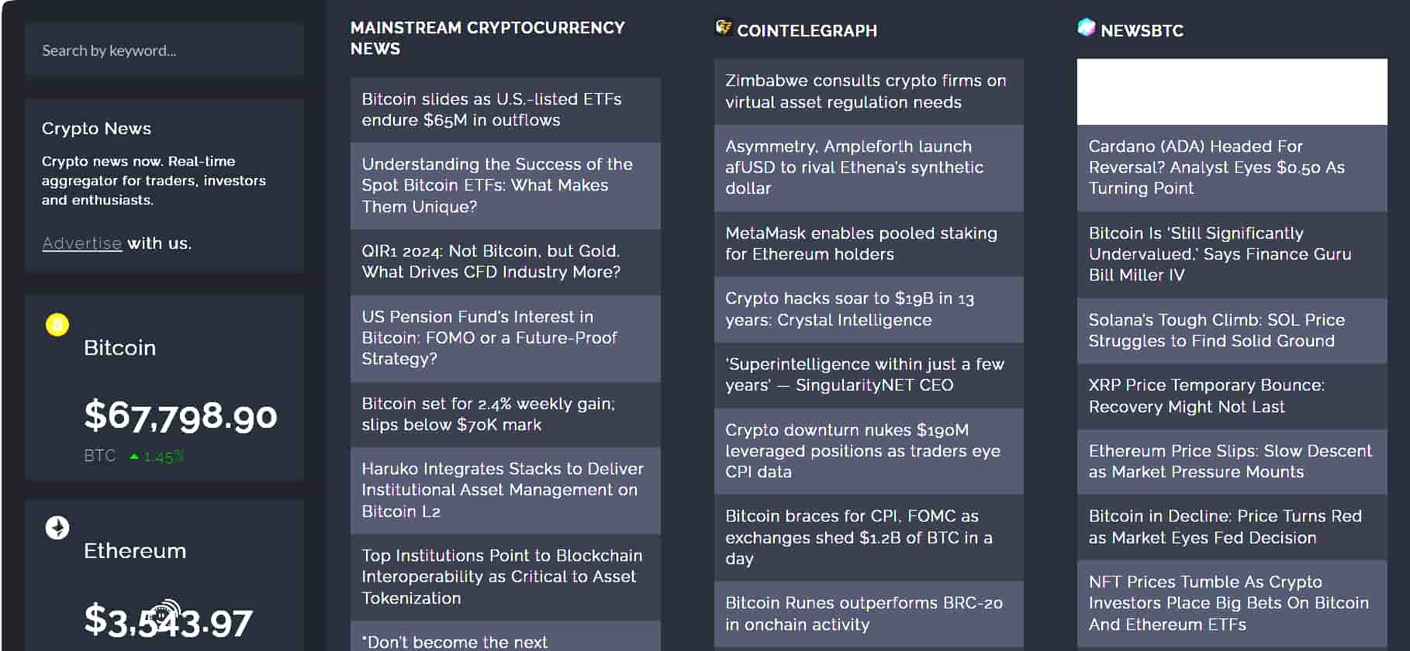View Solana's Tough Climb SOL Price story
Screen dimensions: 1410x651
pyautogui.click(x=1232, y=331)
